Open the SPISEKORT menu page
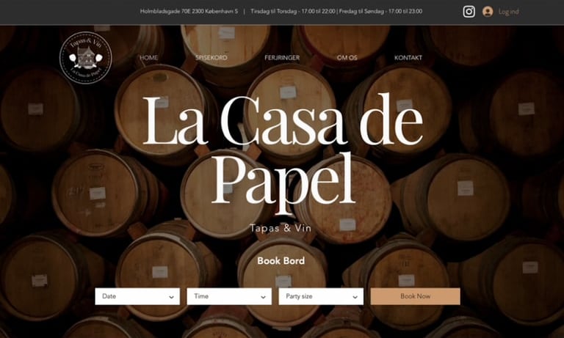This screenshot has width=564, height=338. [x=211, y=57]
